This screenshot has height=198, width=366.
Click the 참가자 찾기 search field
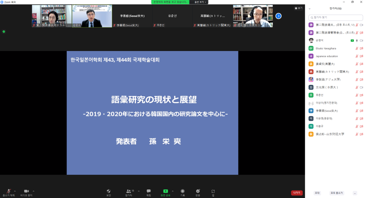point(335,17)
